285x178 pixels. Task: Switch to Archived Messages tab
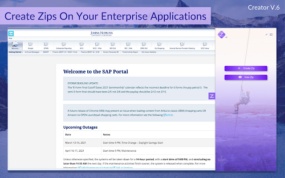coord(32,52)
